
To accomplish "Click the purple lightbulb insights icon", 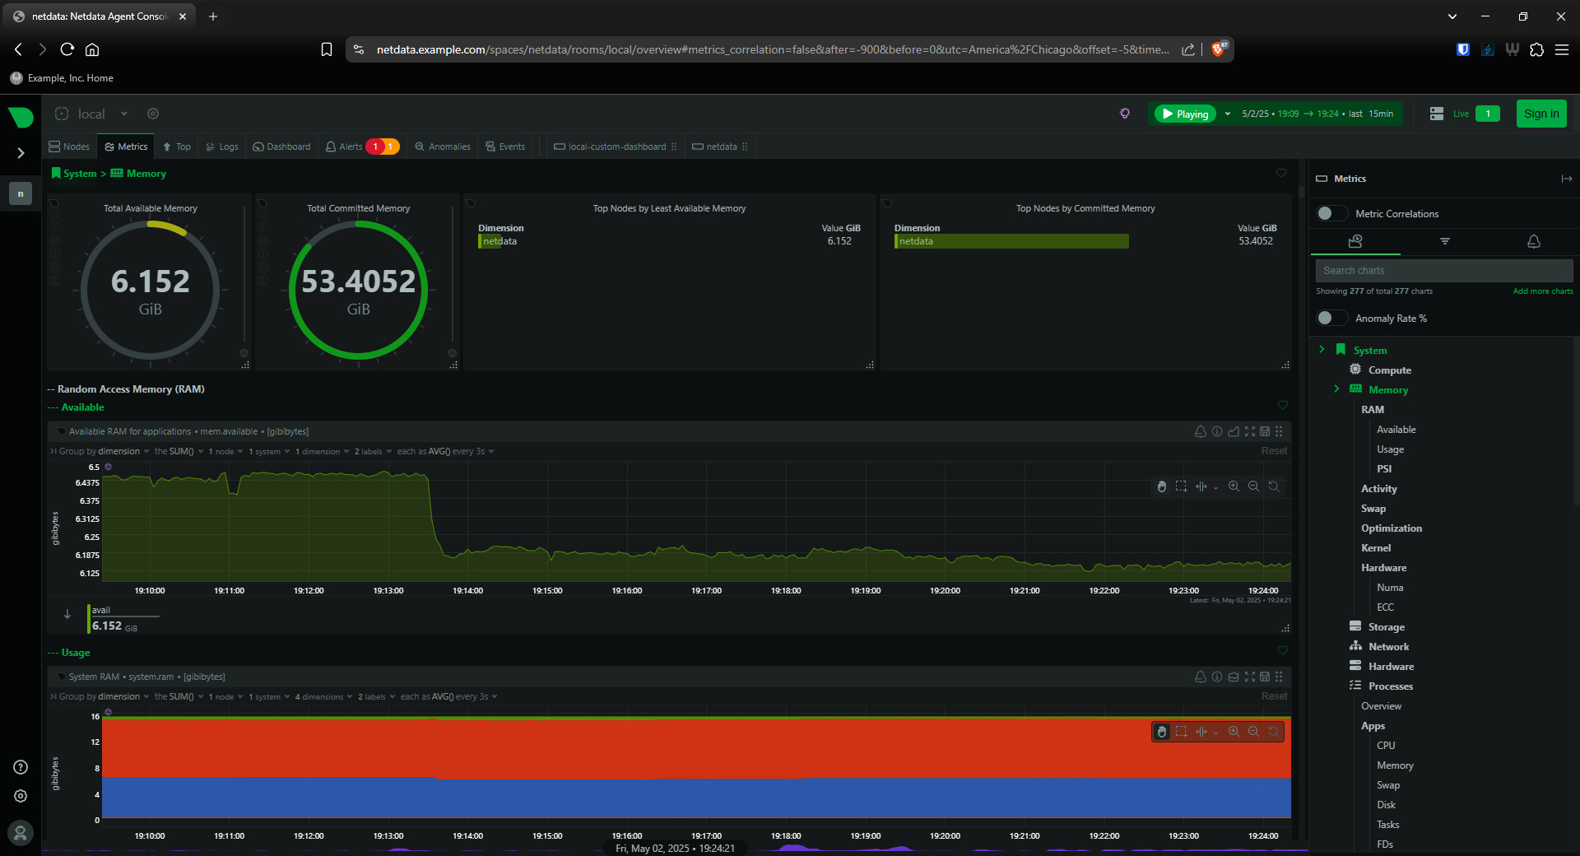I will click(1125, 114).
